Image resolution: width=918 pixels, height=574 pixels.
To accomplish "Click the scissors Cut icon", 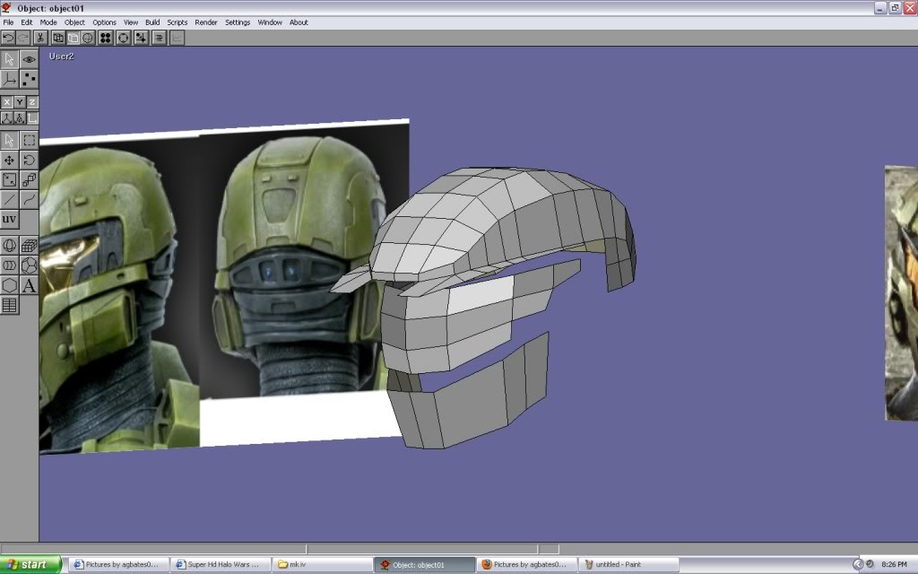I will click(x=39, y=38).
